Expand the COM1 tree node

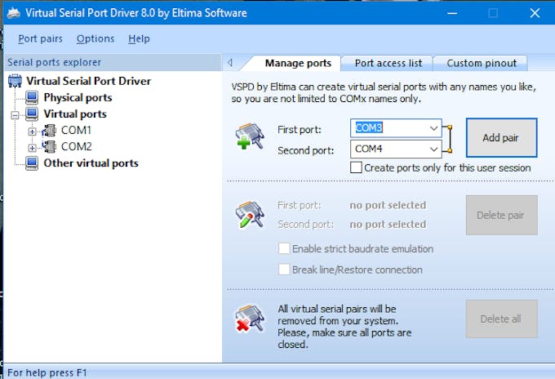(x=32, y=132)
